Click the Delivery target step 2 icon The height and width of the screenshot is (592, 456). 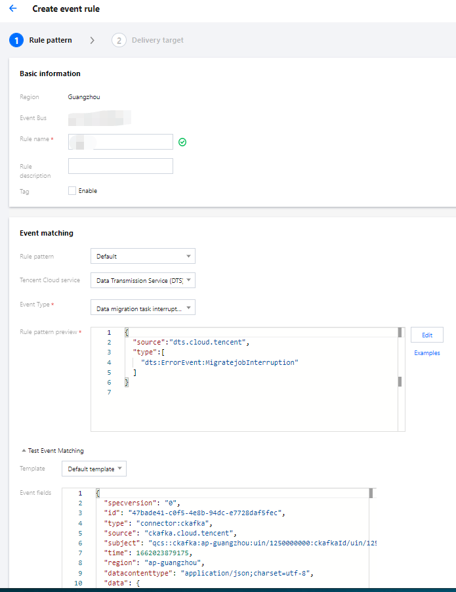point(119,40)
